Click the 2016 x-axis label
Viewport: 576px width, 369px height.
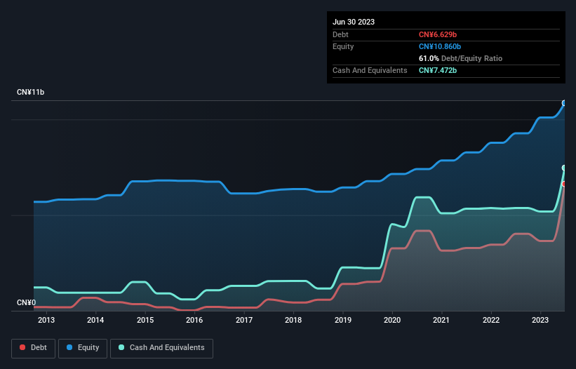point(194,320)
